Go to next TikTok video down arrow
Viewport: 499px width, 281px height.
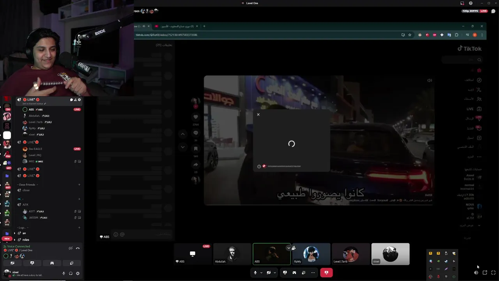(x=182, y=147)
